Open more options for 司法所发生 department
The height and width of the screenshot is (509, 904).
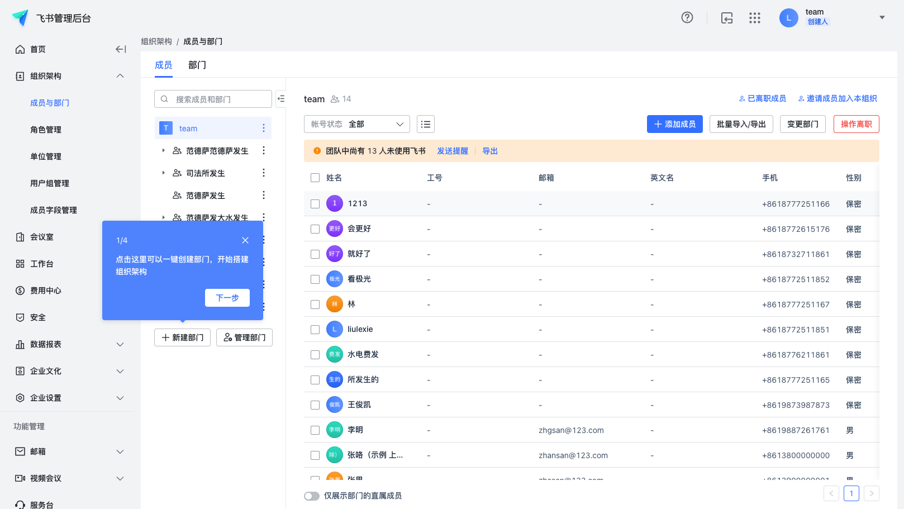(264, 173)
